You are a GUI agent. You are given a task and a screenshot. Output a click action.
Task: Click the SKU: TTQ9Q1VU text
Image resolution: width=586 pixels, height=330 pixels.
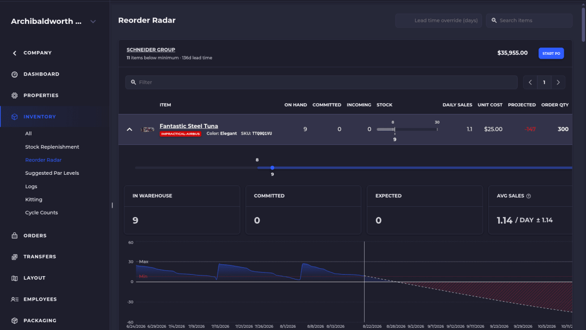point(256,134)
